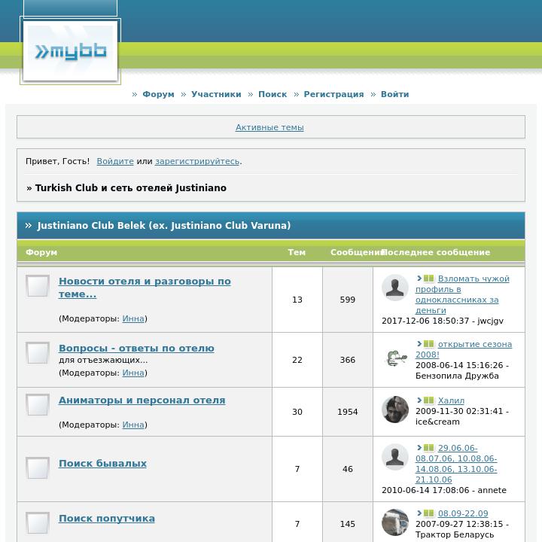This screenshot has height=542, width=542.
Task: Click timestamp 2017-12-06 18:50:37 - jwcjgv
Action: coord(443,321)
